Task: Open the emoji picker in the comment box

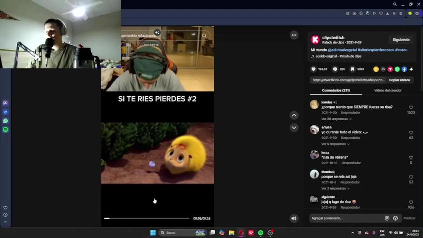Action: 395,218
